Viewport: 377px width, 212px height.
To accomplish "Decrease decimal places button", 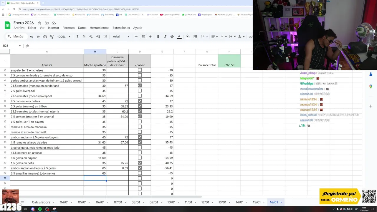I will pyautogui.click(x=91, y=37).
